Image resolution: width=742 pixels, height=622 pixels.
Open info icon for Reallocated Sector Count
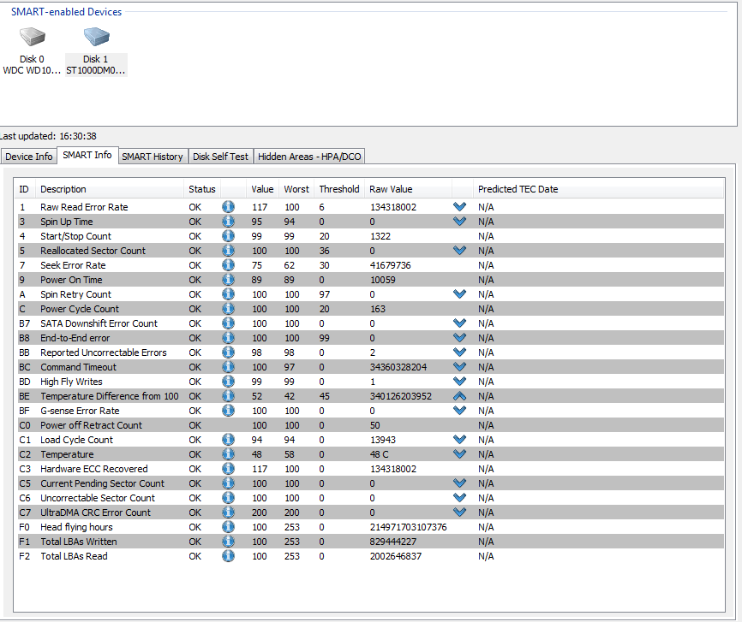click(228, 251)
